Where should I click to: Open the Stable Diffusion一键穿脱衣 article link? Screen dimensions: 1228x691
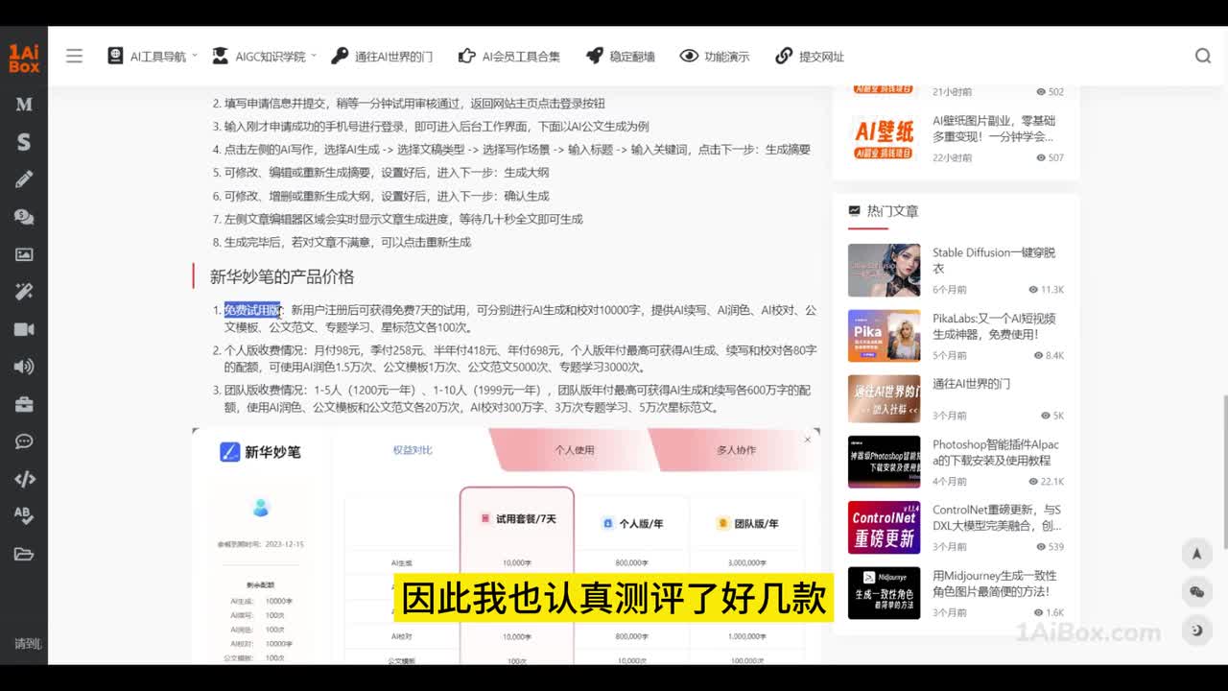click(x=994, y=260)
